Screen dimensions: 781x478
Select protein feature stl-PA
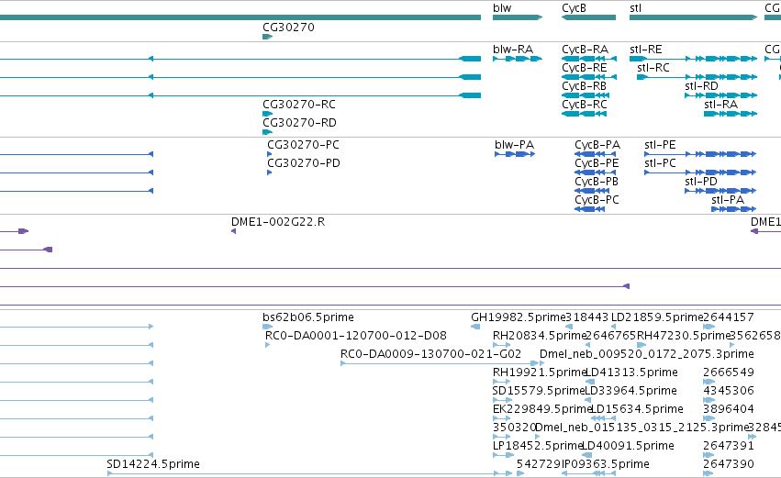coord(734,209)
